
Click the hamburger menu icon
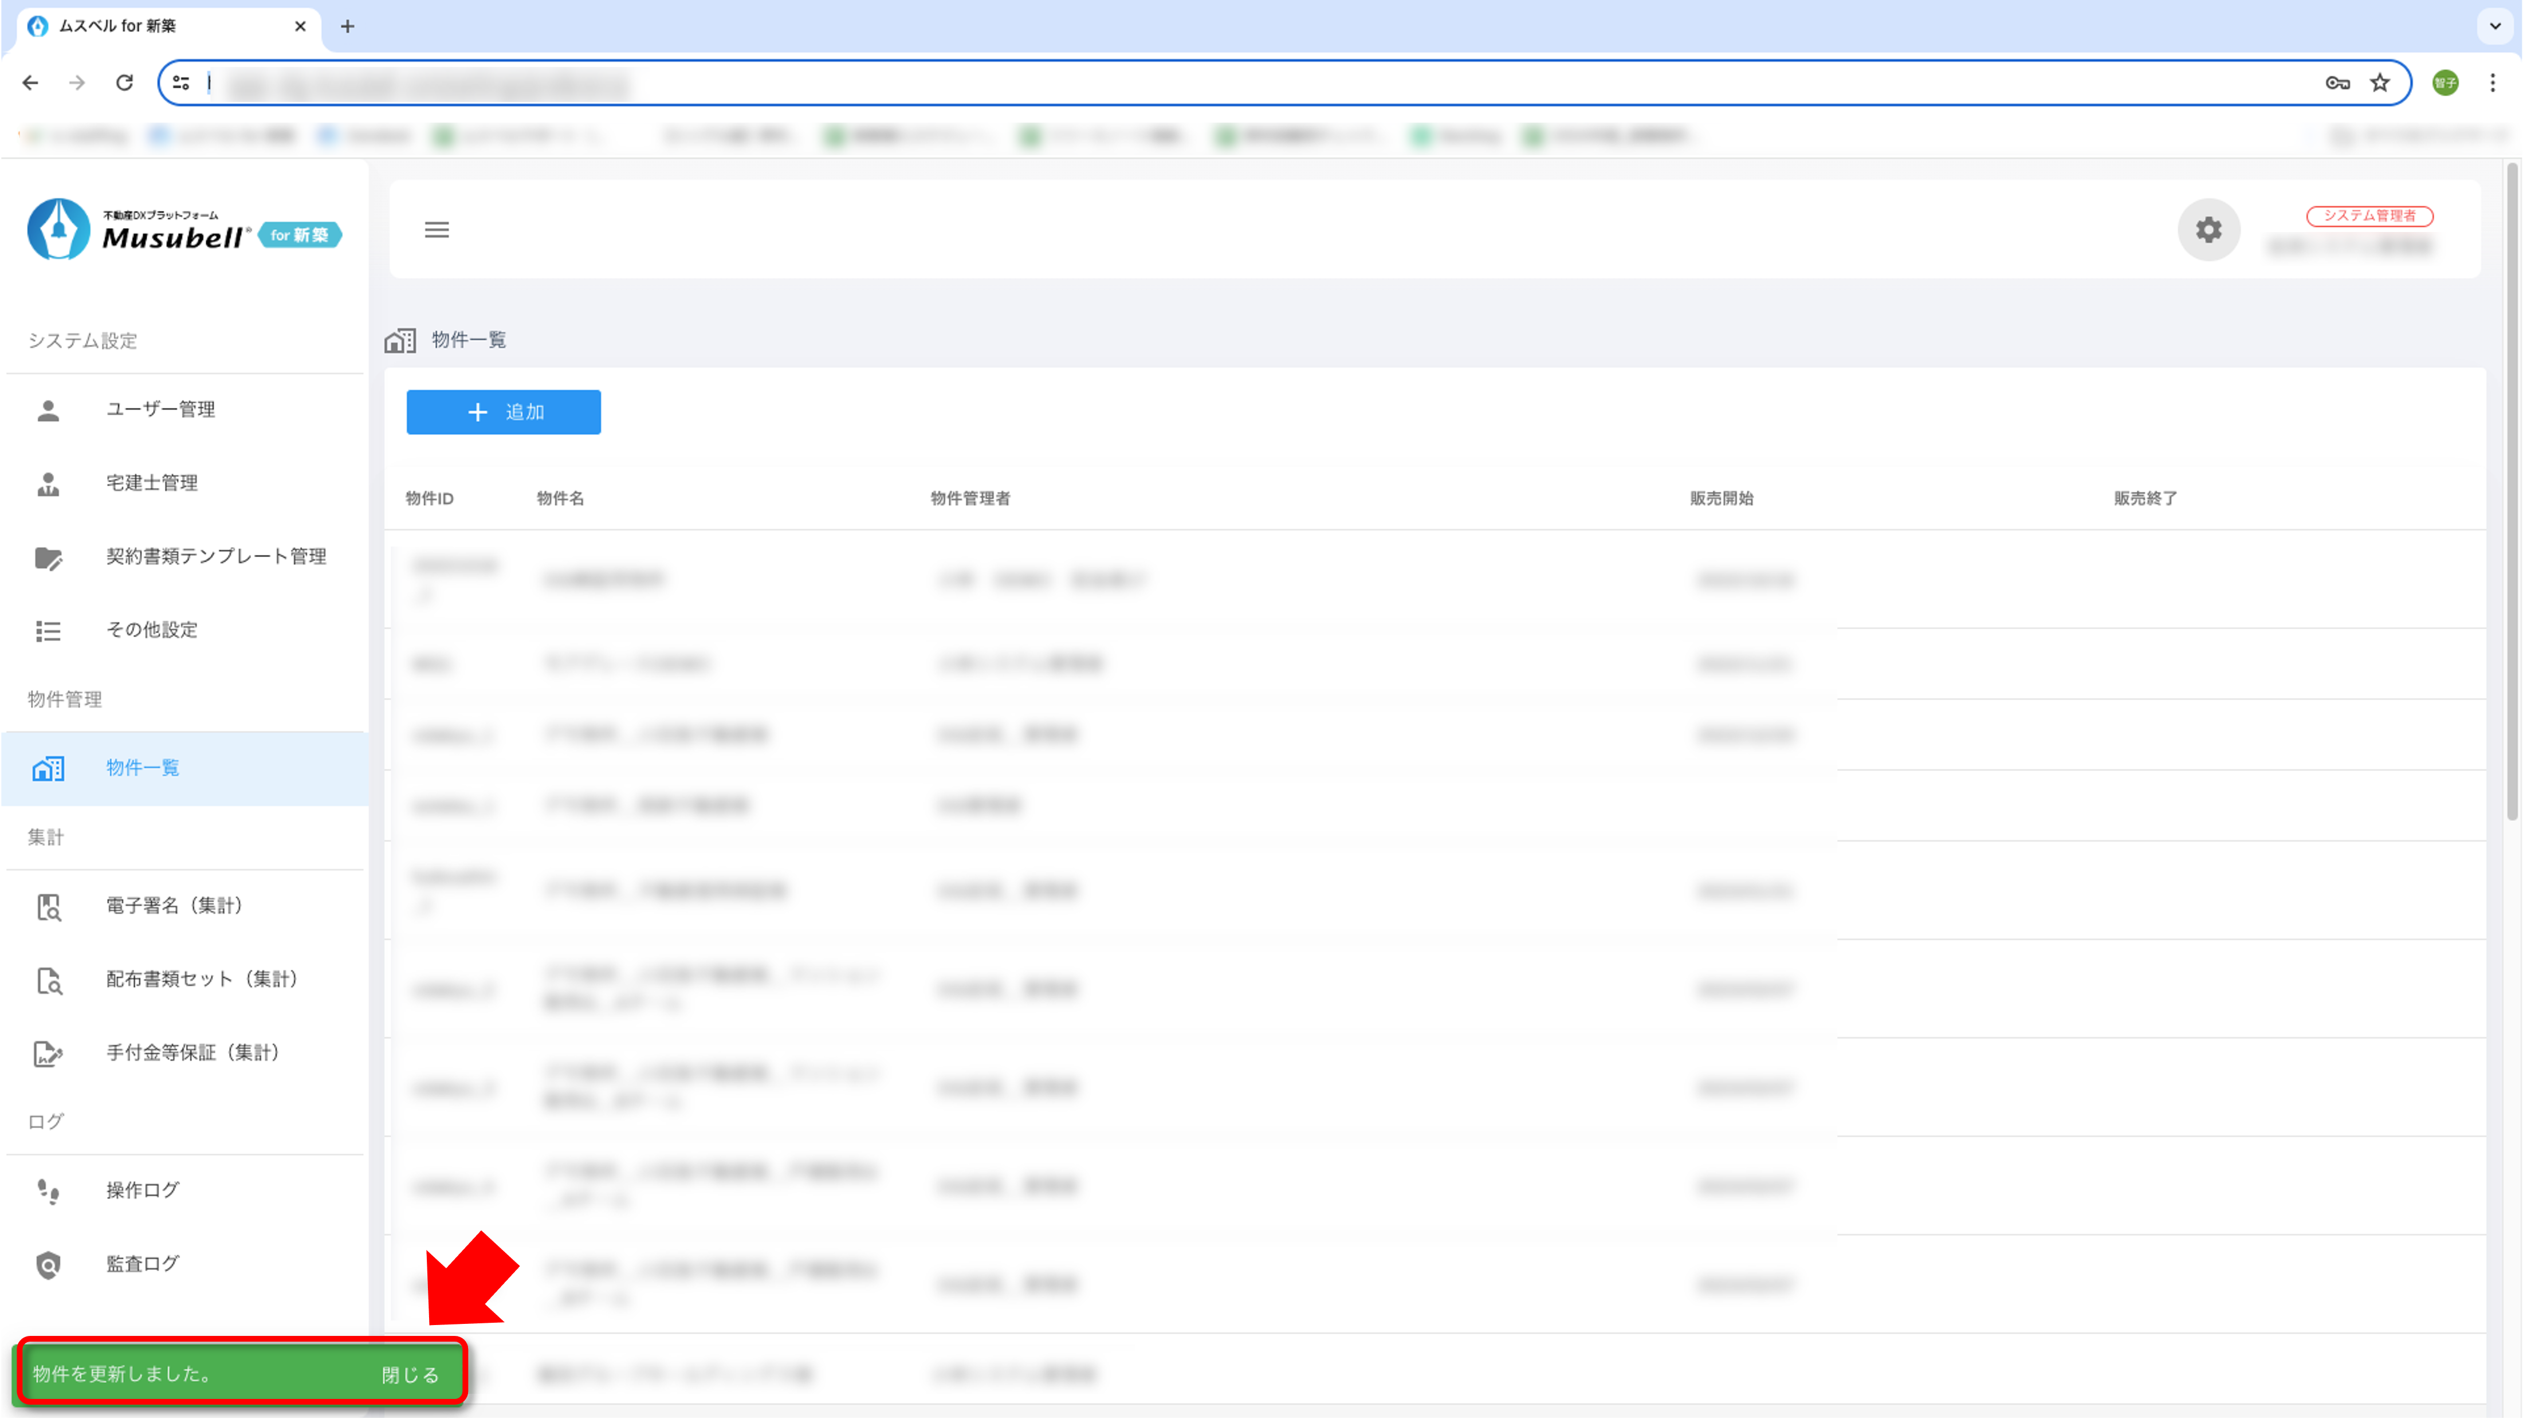tap(437, 229)
